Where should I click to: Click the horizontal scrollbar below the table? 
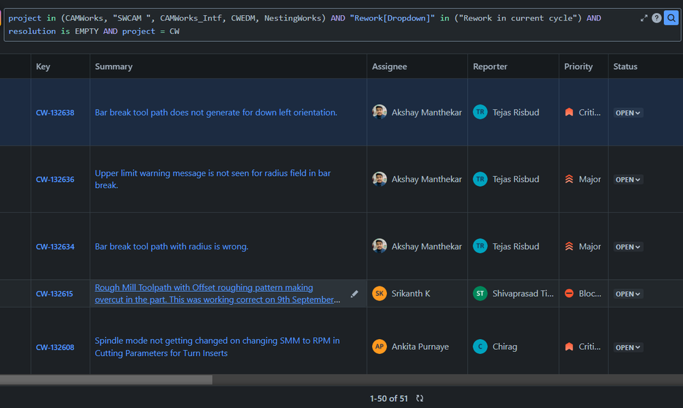tap(109, 379)
